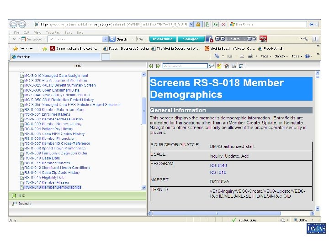The height and width of the screenshot is (246, 329).
Task: Open the File menu
Action: point(16,32)
